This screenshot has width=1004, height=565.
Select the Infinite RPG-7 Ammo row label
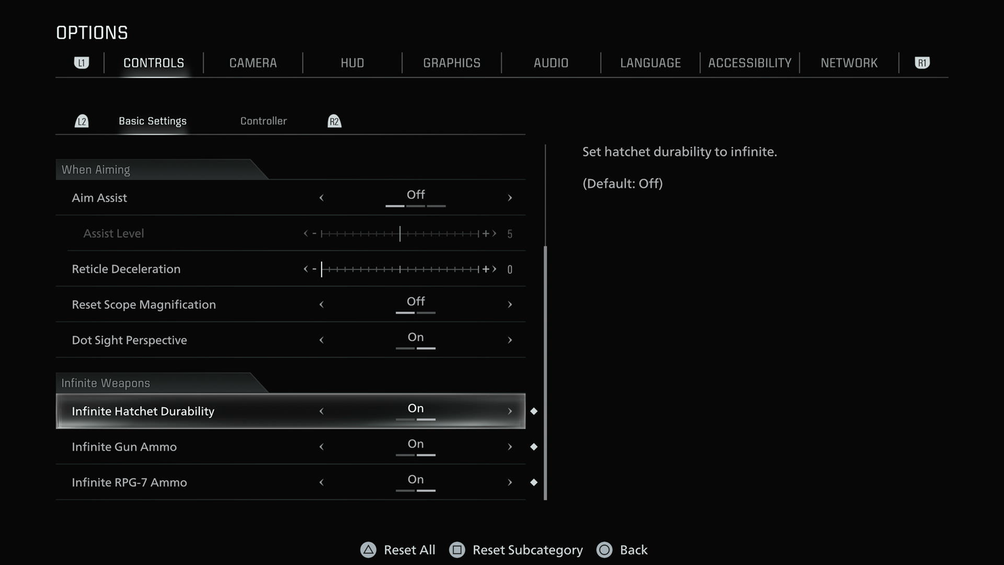129,482
